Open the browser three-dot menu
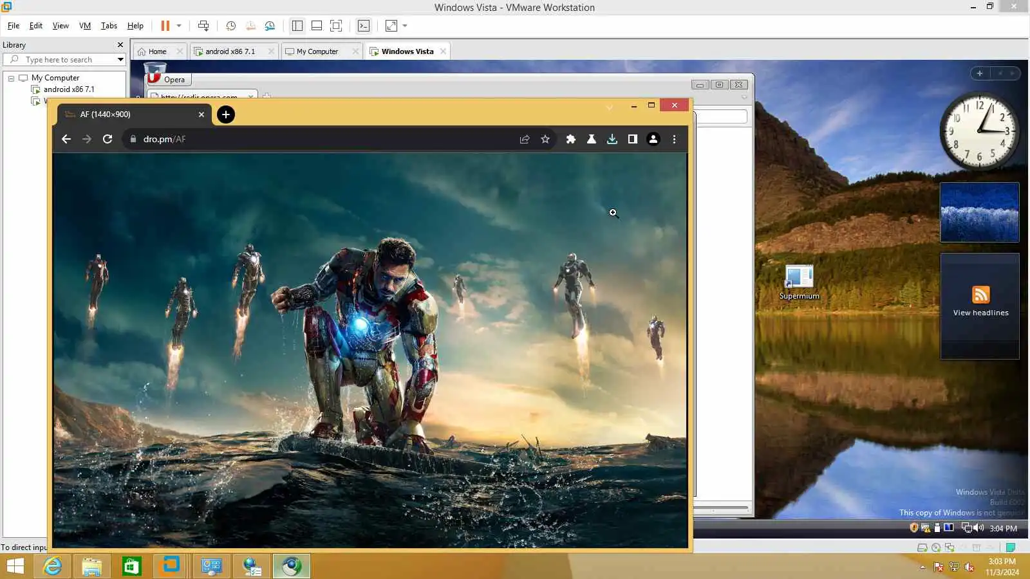Screen dimensions: 1030x579 674,139
